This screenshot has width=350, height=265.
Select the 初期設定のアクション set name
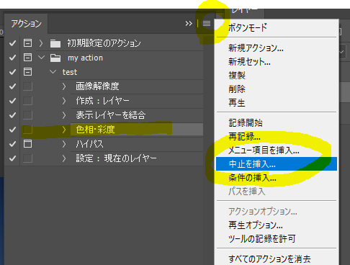point(104,43)
